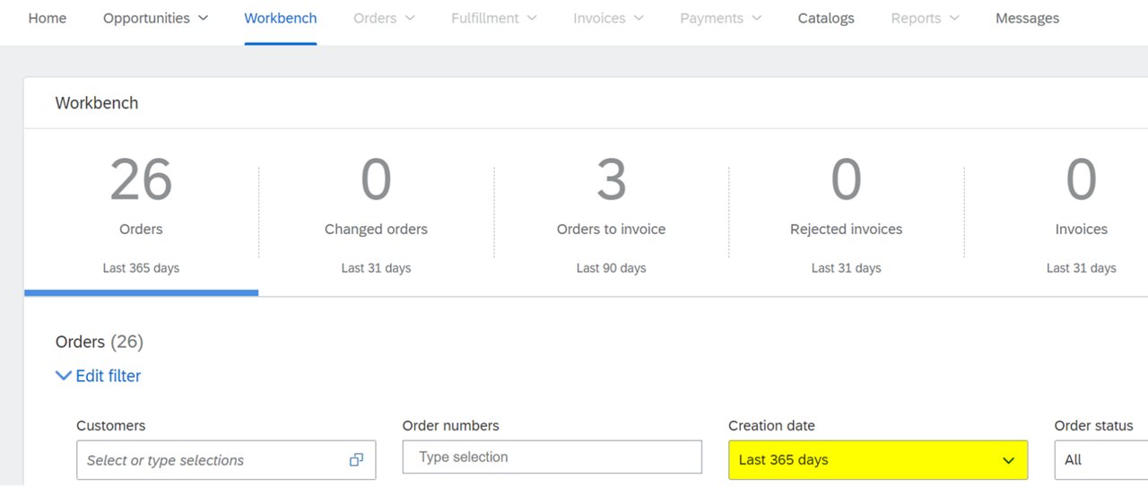Screen dimensions: 1148x487
Task: Open the Last 365 days creation date dropdown
Action: coord(878,460)
